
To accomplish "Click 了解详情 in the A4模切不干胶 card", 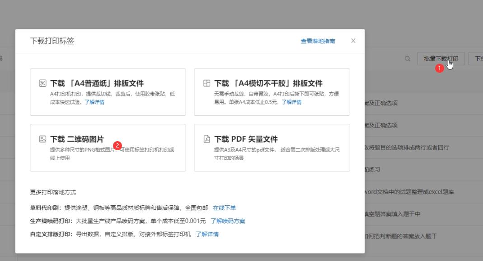I will 292,103.
